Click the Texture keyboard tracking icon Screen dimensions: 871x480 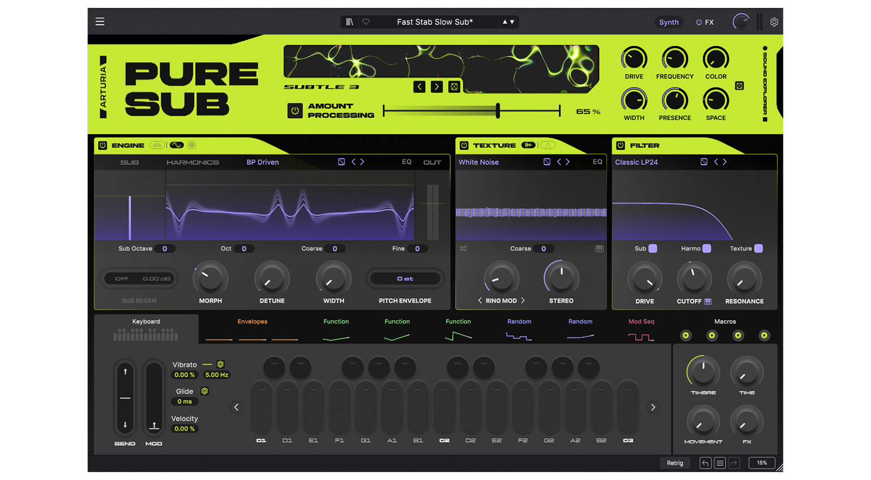(599, 248)
